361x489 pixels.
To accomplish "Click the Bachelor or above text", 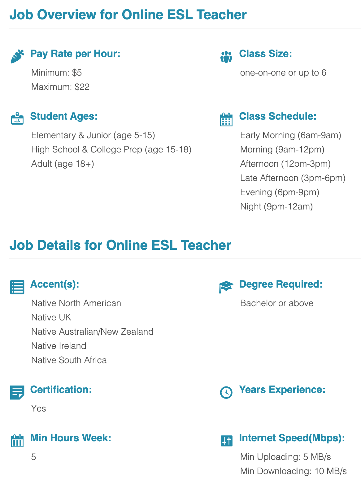I will pos(277,303).
